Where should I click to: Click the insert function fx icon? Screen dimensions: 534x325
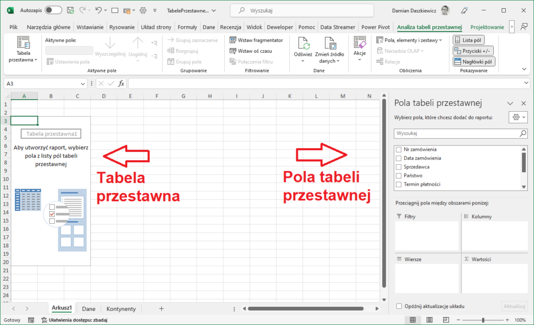(x=121, y=83)
